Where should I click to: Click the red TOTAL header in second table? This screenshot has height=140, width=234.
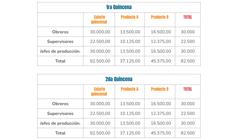click(188, 89)
